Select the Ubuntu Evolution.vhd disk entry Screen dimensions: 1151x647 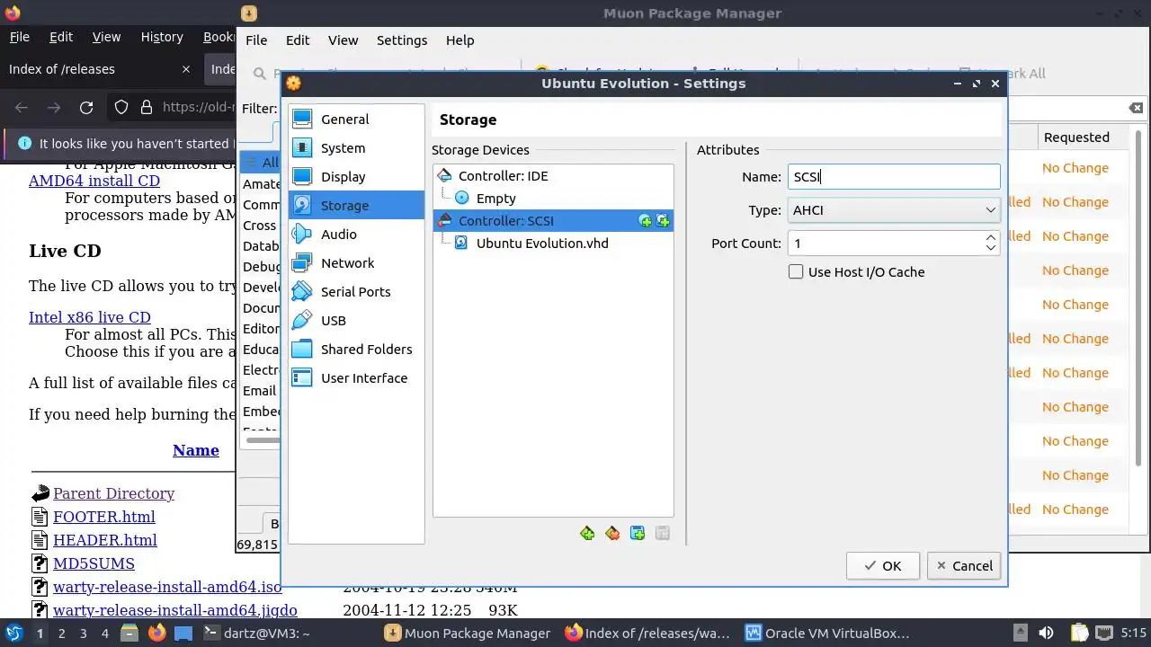[x=553, y=243]
